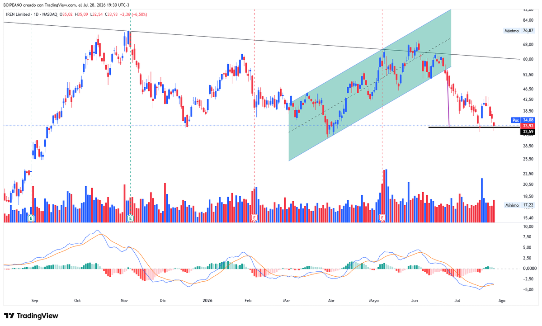The image size is (542, 326).
Task: Click the 0,0000 MACD zero label
Action: tap(530, 269)
